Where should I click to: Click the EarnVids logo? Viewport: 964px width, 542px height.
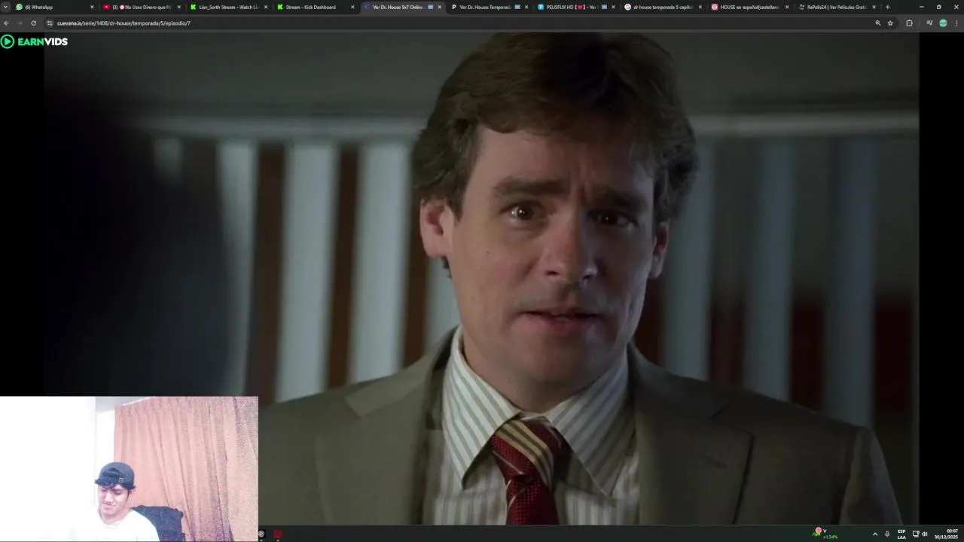point(35,41)
